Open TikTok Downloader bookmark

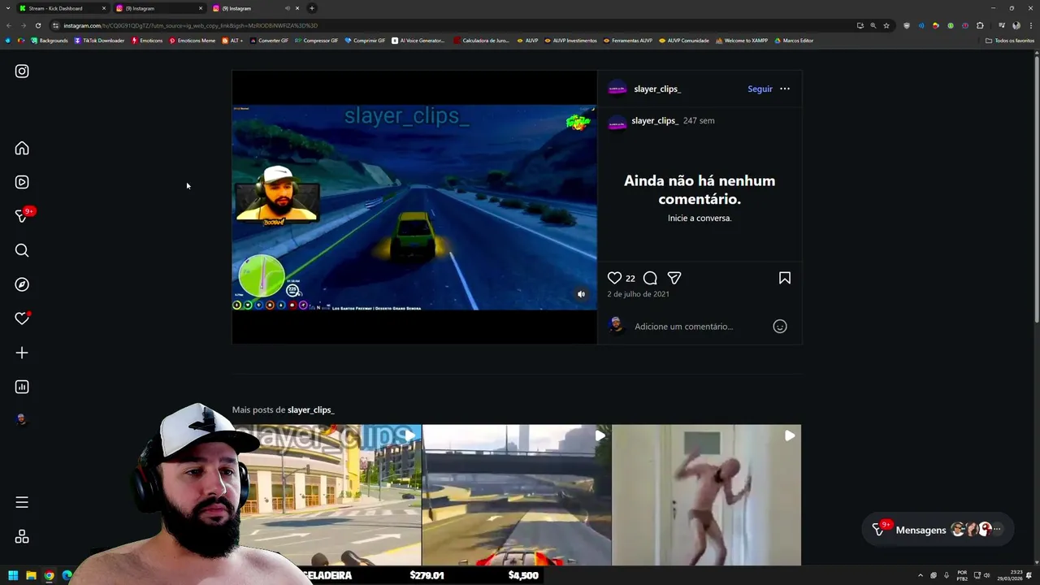[x=99, y=41]
